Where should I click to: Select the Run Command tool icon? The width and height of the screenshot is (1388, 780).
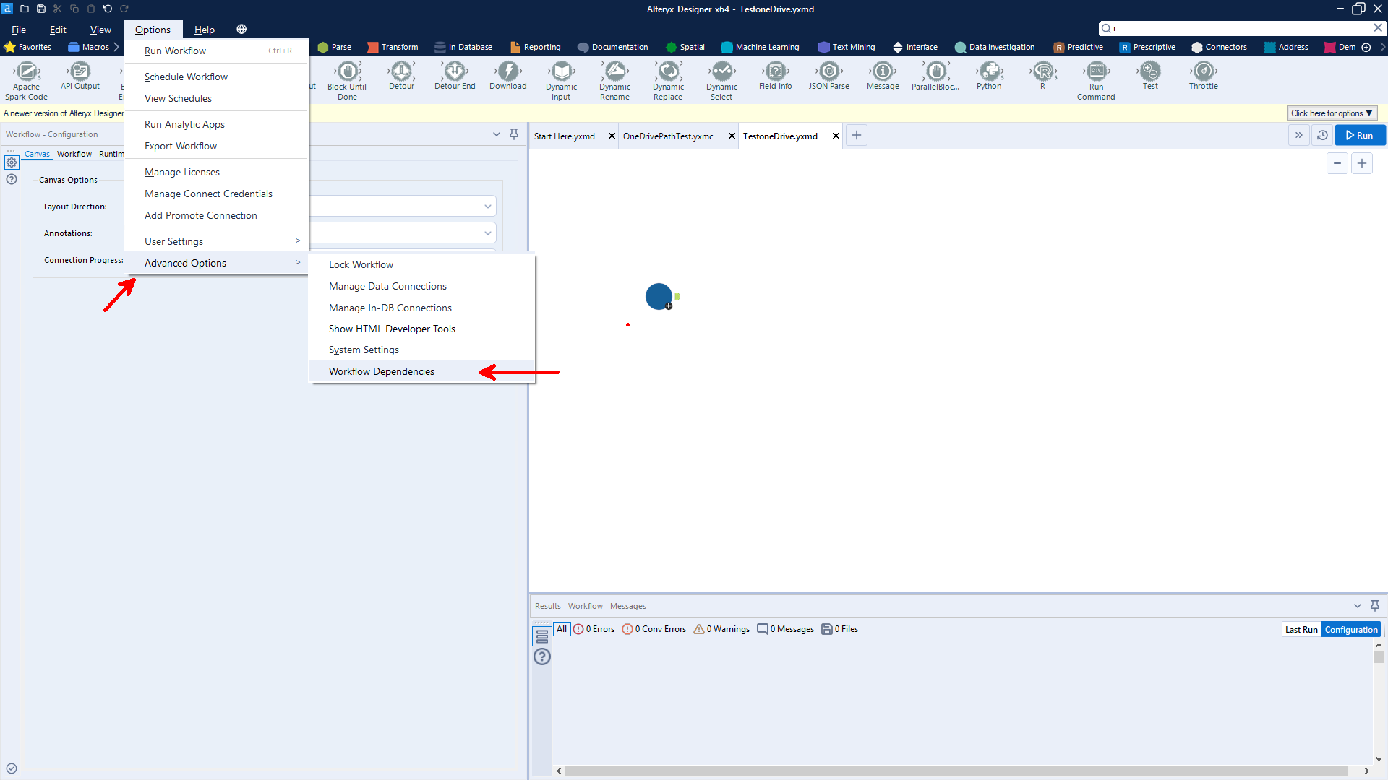(1096, 71)
